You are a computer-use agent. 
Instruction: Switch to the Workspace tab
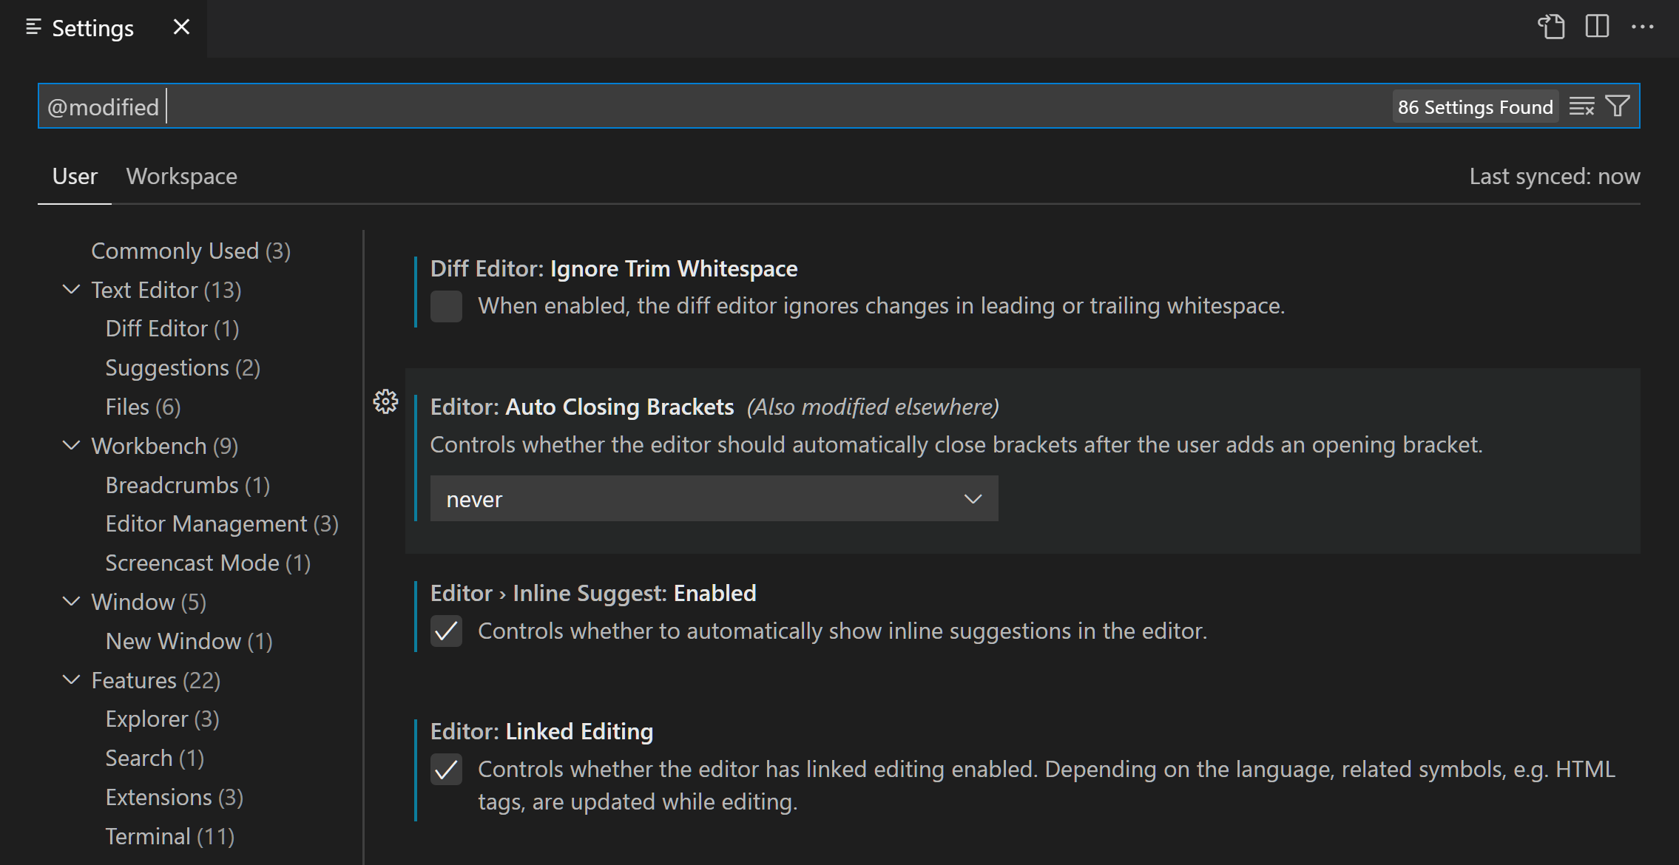click(x=181, y=175)
